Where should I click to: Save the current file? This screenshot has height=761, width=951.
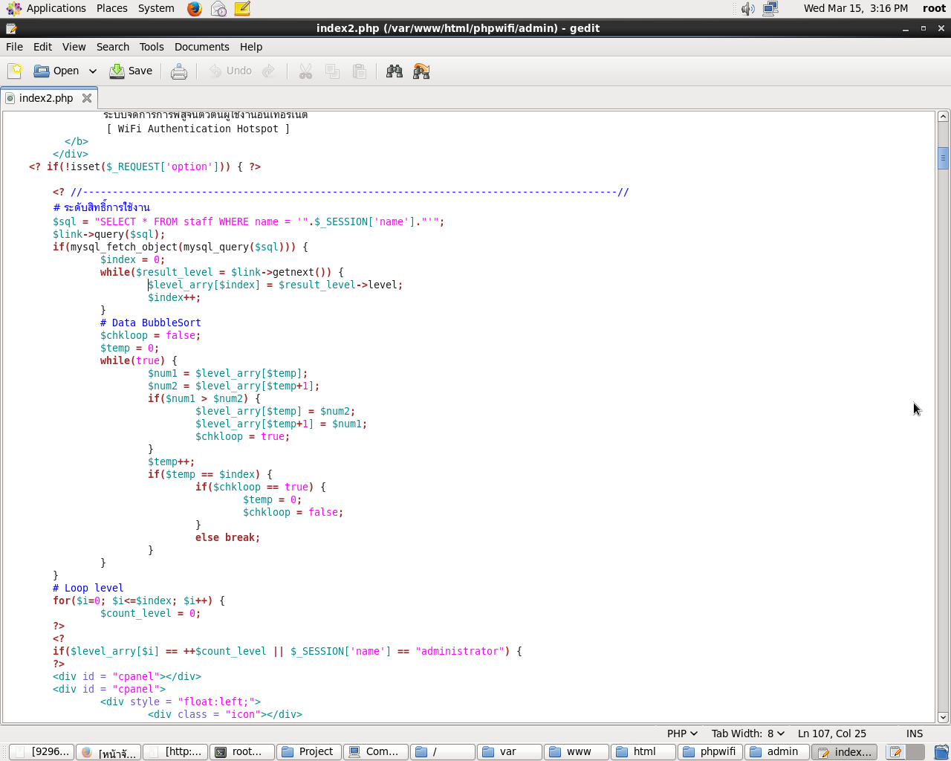point(131,71)
